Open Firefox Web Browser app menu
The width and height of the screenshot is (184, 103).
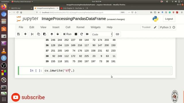pyautogui.click(x=22, y=1)
